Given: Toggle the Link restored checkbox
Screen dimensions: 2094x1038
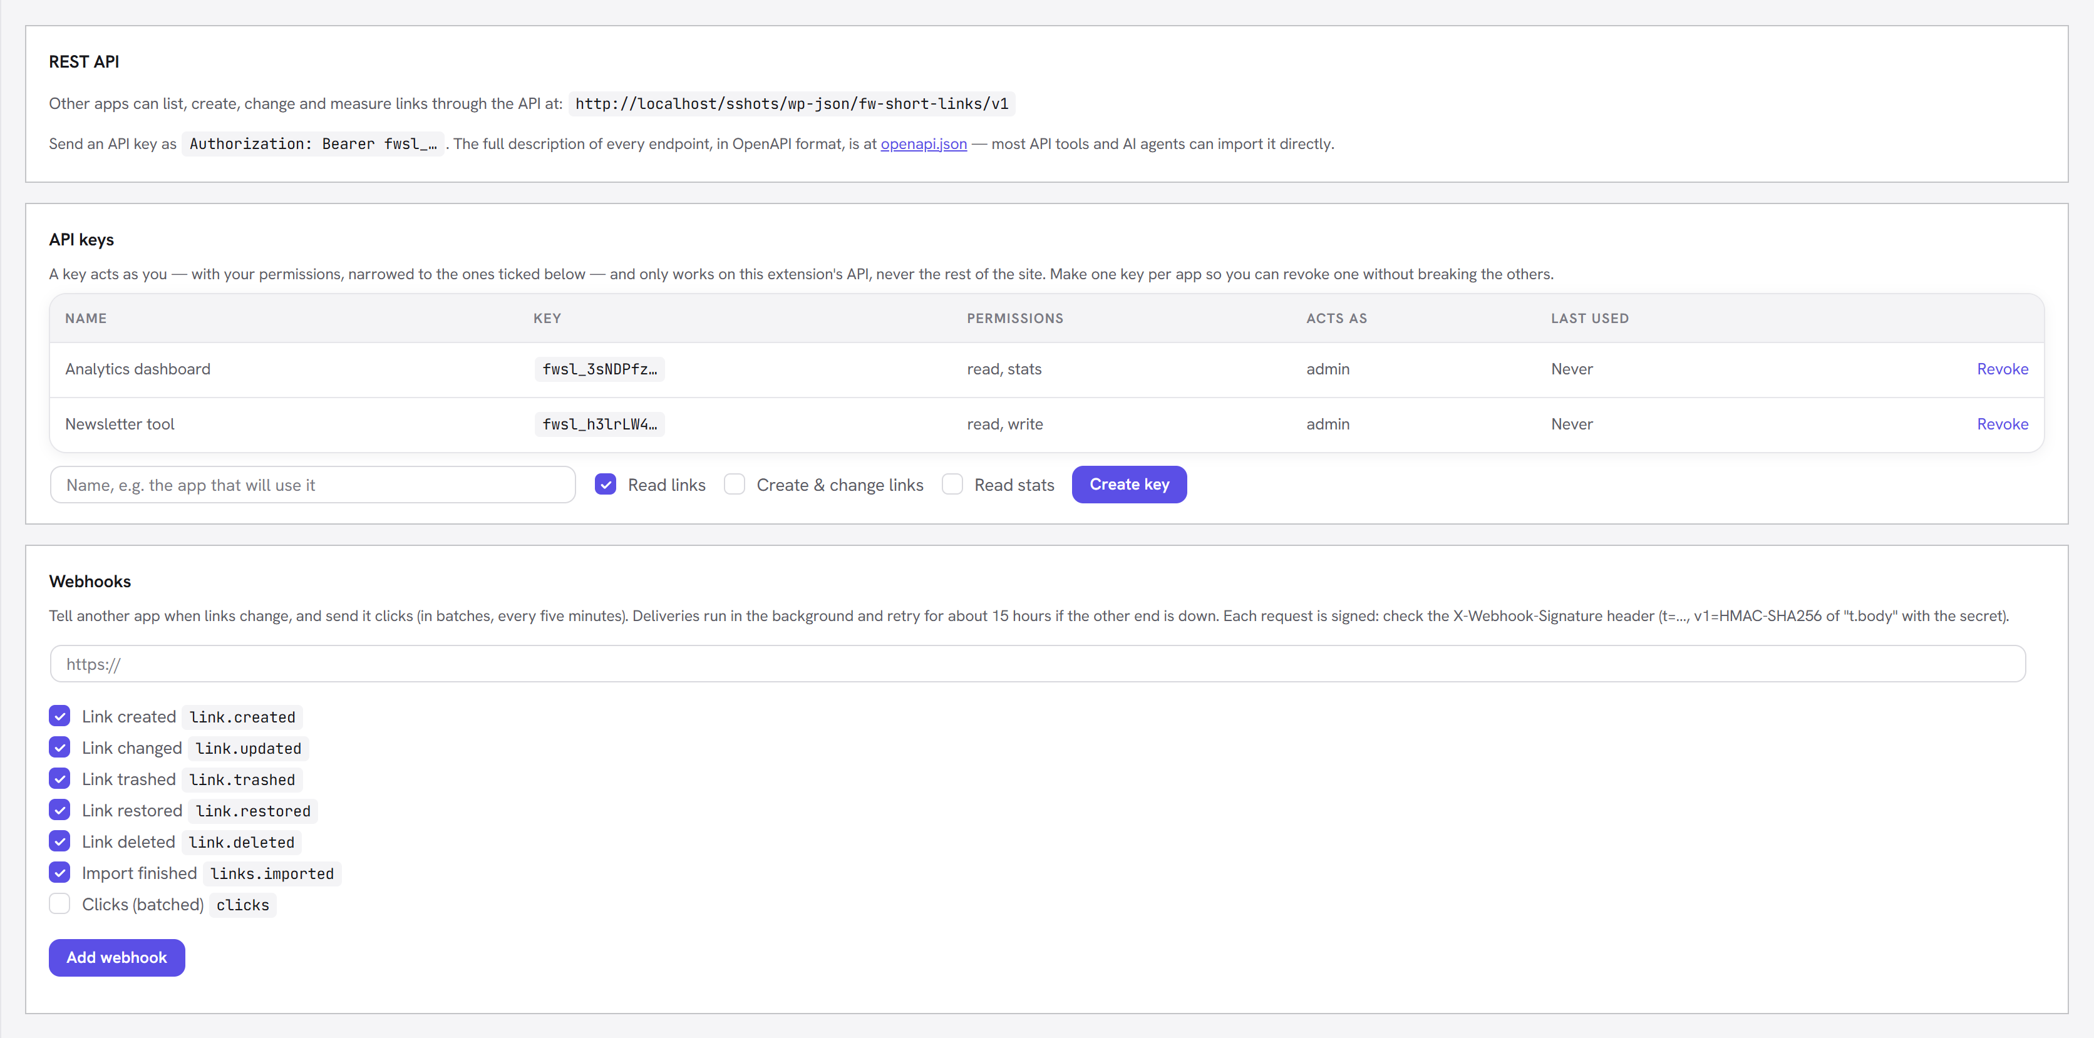Looking at the screenshot, I should [59, 809].
